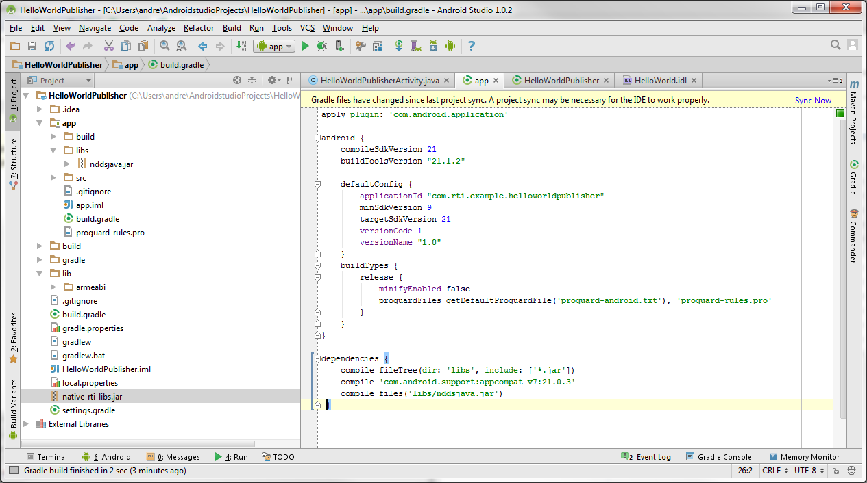Collapse the libs folder

pos(53,151)
